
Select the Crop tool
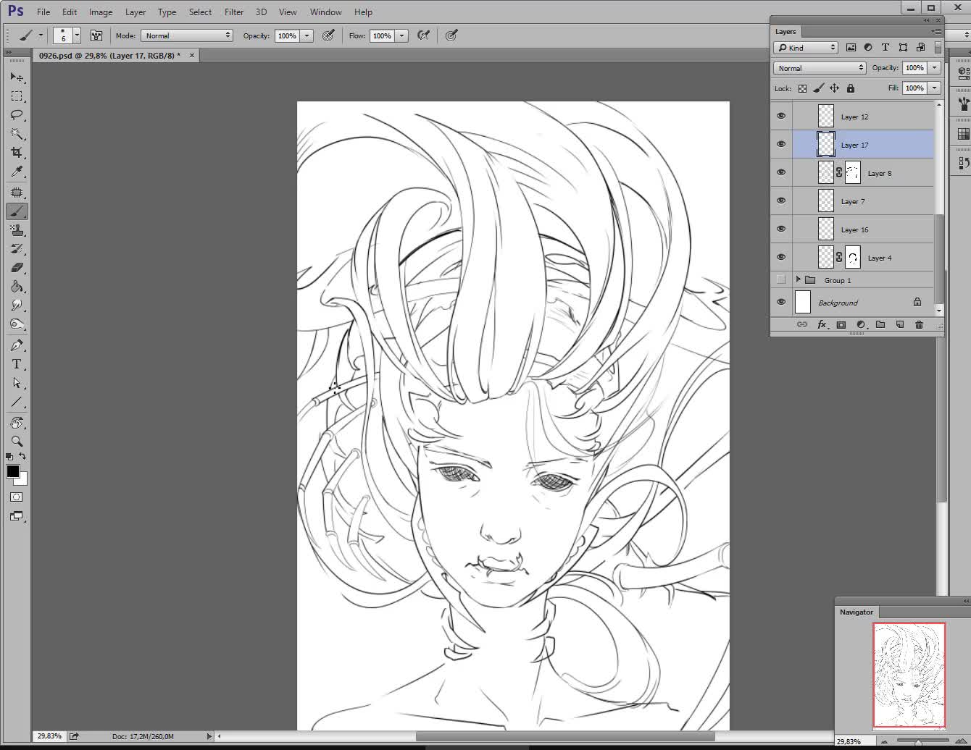tap(17, 153)
